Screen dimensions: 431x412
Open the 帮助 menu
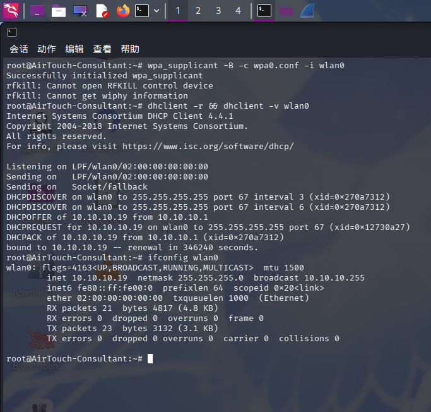tap(130, 49)
